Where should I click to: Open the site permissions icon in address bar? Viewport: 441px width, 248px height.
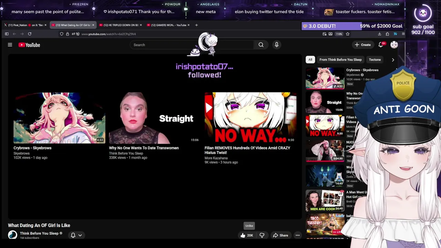73,34
